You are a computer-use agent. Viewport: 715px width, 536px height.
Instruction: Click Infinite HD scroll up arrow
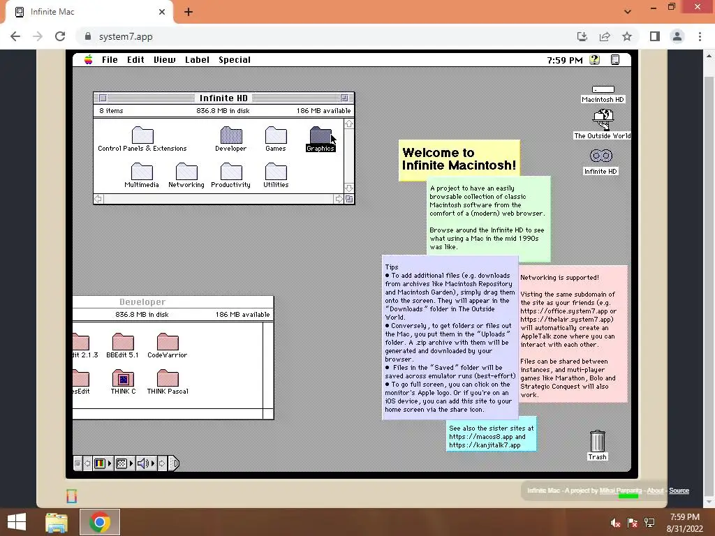coord(349,124)
